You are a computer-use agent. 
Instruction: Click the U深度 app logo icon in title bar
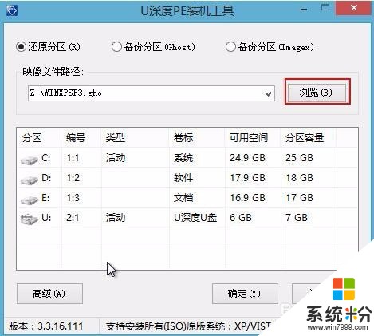(12, 10)
